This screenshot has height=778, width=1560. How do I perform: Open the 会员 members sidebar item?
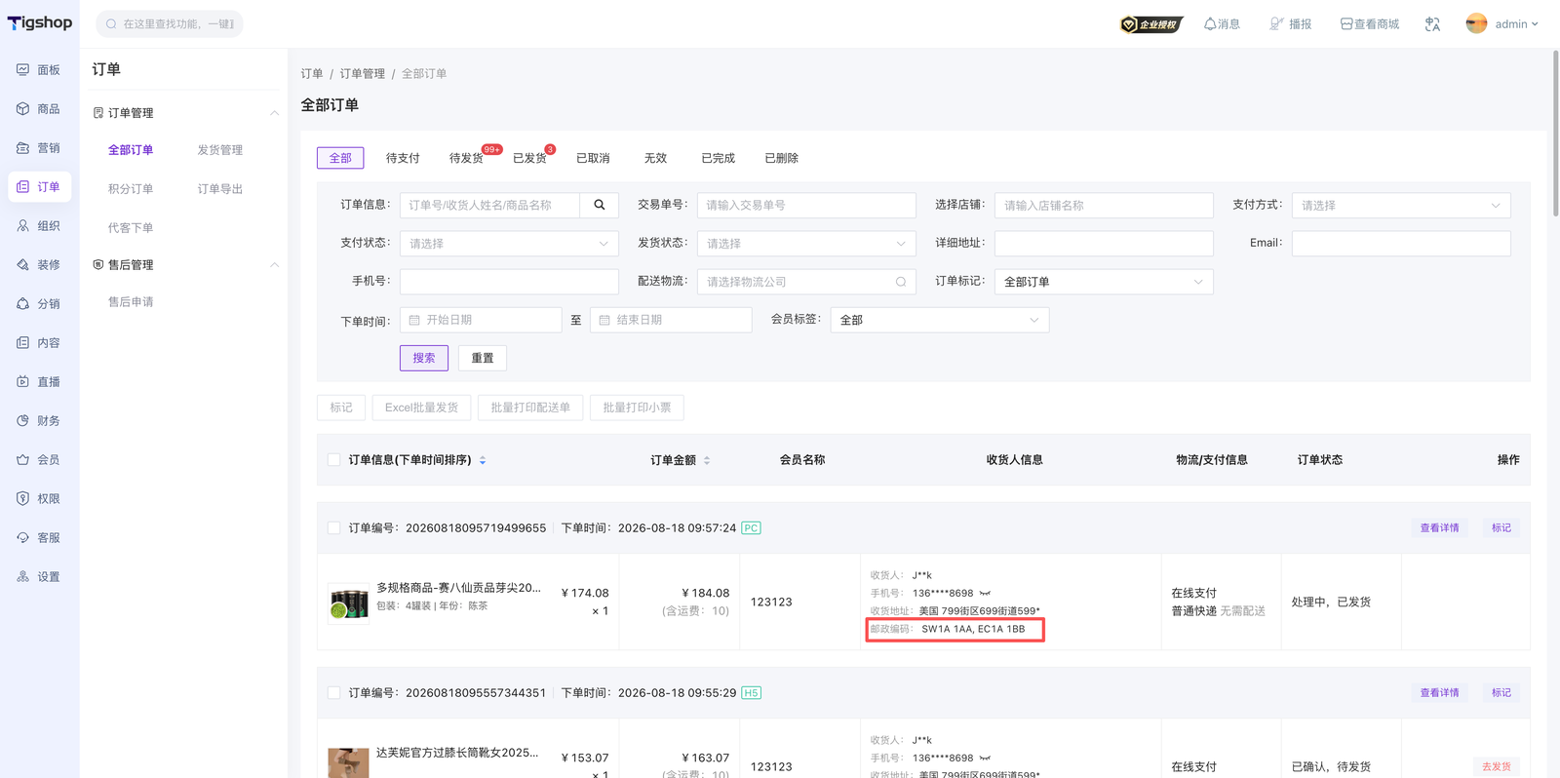(x=39, y=460)
